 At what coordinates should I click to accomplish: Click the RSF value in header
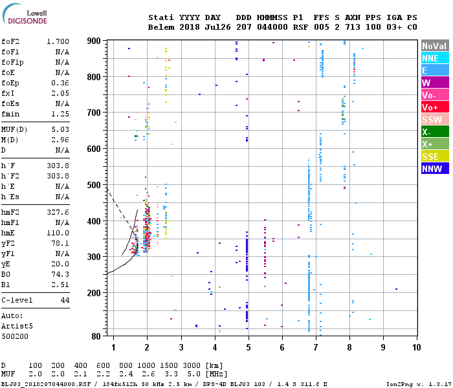click(300, 27)
